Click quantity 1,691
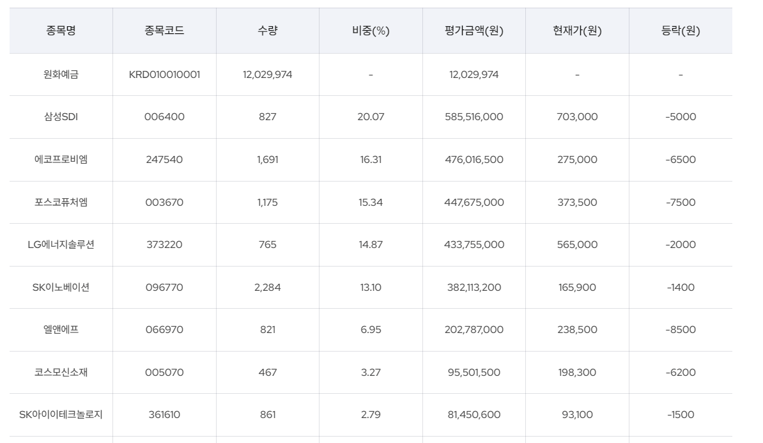The height and width of the screenshot is (443, 763). (x=268, y=160)
